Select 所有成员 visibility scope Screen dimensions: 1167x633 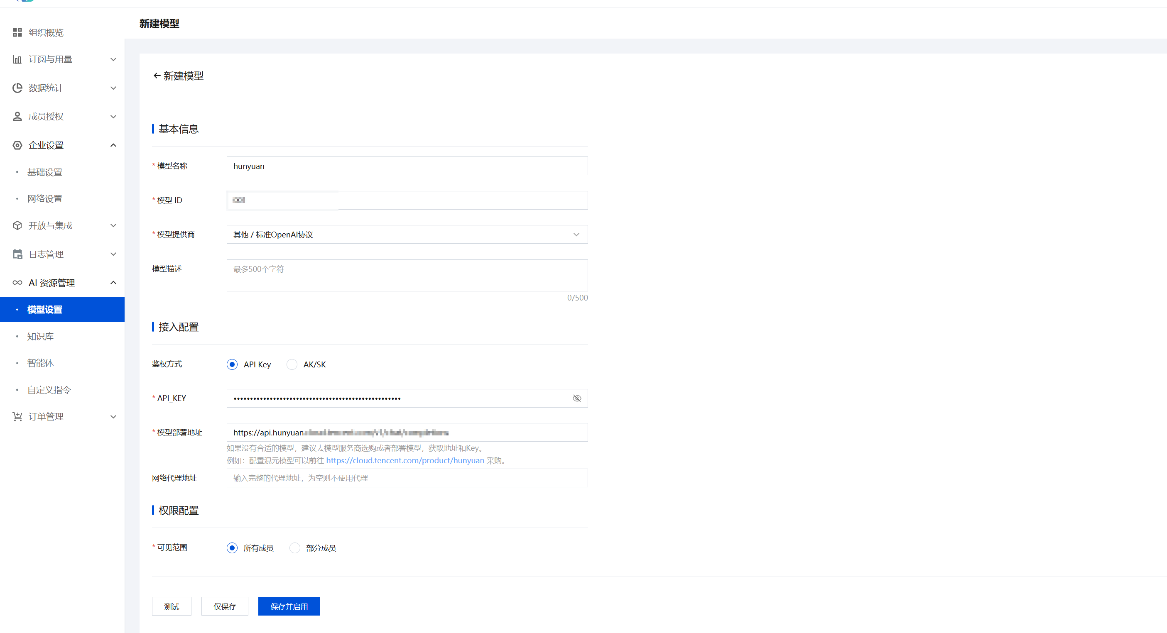coord(232,548)
